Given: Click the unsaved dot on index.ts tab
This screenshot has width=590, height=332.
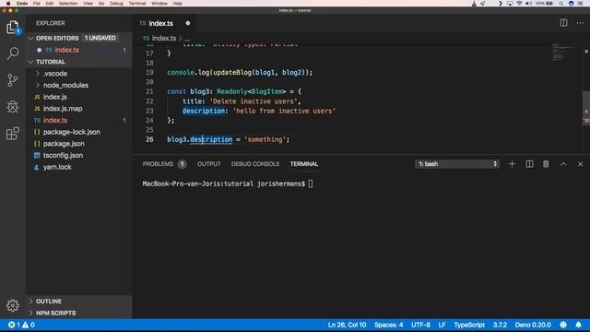Looking at the screenshot, I should (x=188, y=23).
